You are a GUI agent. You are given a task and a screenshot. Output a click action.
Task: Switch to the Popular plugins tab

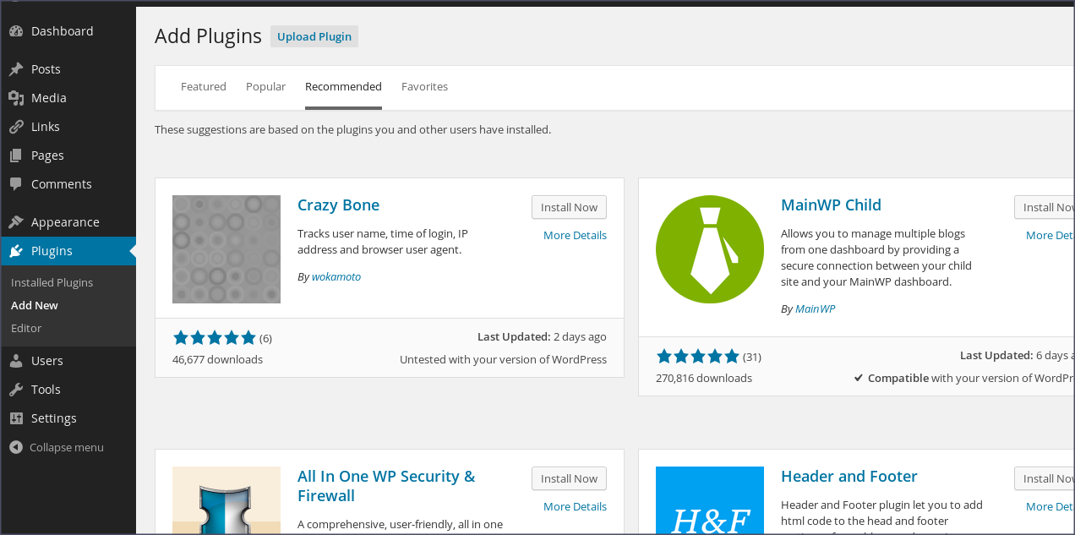[265, 86]
